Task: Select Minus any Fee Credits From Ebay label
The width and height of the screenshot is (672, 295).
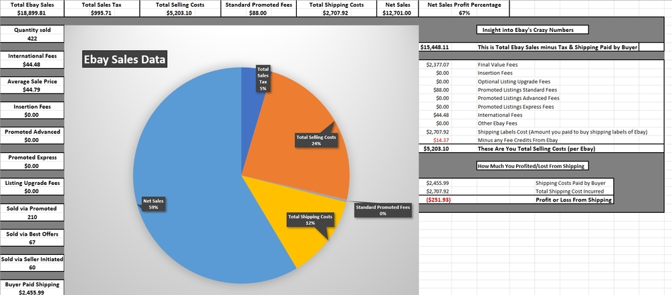Action: (x=518, y=139)
